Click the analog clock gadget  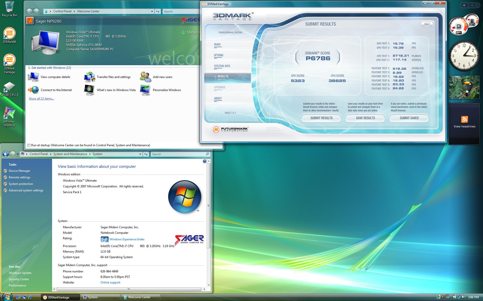click(464, 56)
